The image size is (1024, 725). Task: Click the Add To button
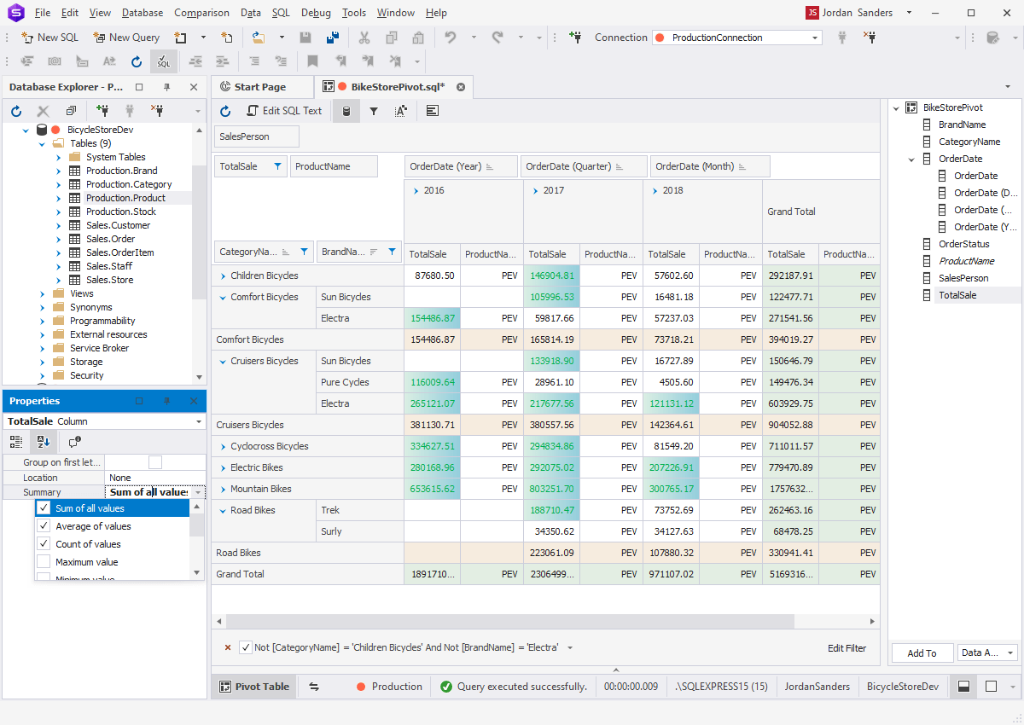click(x=922, y=652)
